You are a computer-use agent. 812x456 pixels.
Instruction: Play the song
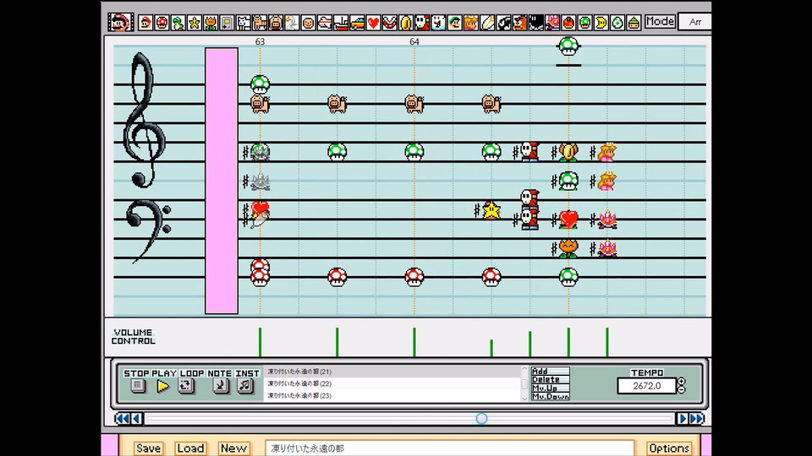click(162, 386)
